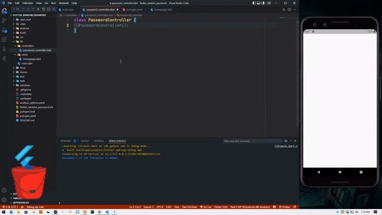382x215 pixels.
Task: Switch to Problems panel tab
Action: click(66, 141)
